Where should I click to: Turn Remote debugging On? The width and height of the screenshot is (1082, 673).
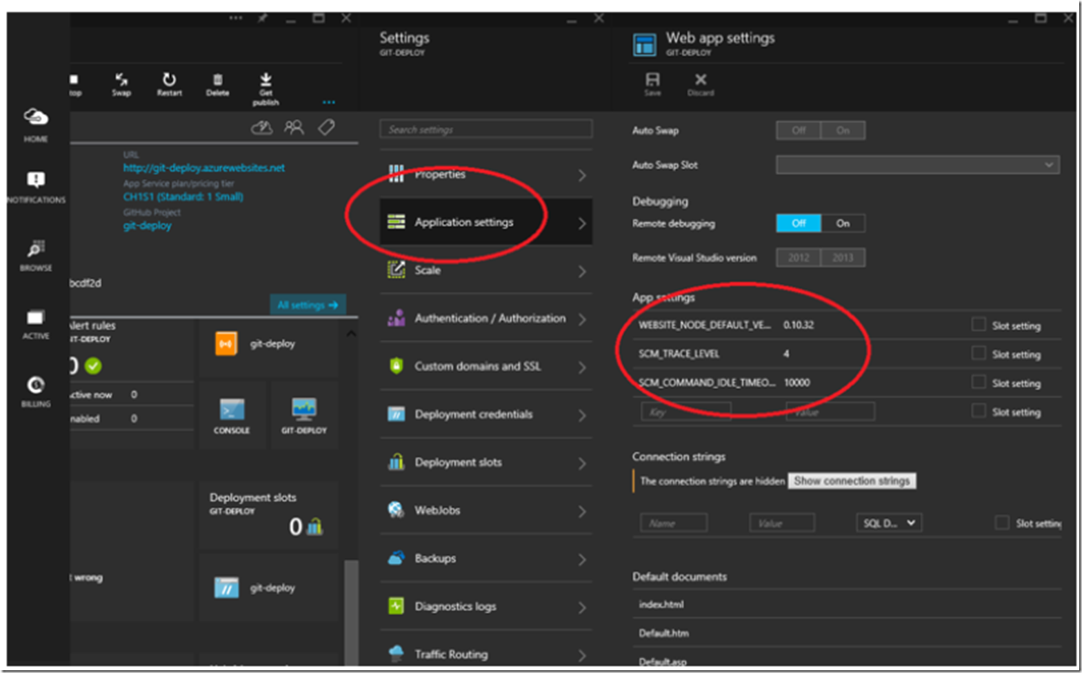(843, 223)
